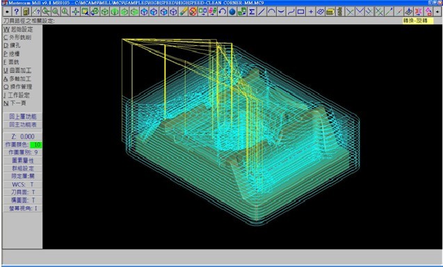Image resolution: width=443 pixels, height=267 pixels.
Task: Click the 回主功能表 main menu button
Action: point(22,124)
